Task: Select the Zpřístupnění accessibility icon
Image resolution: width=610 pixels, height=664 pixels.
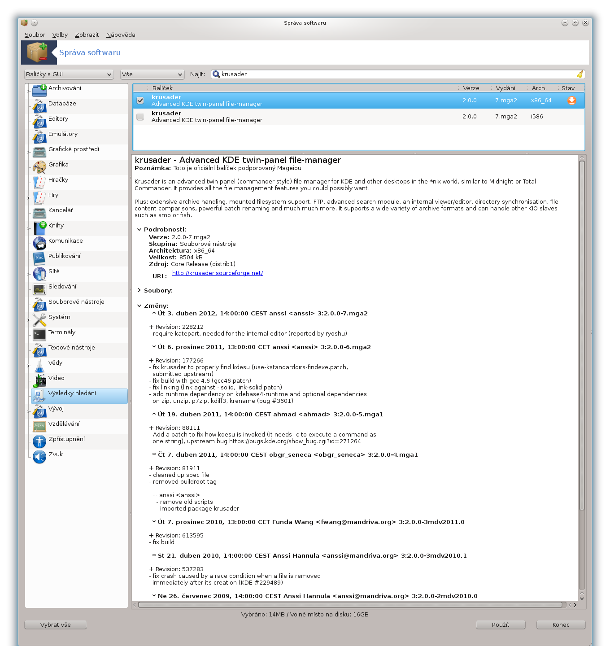Action: (x=39, y=441)
